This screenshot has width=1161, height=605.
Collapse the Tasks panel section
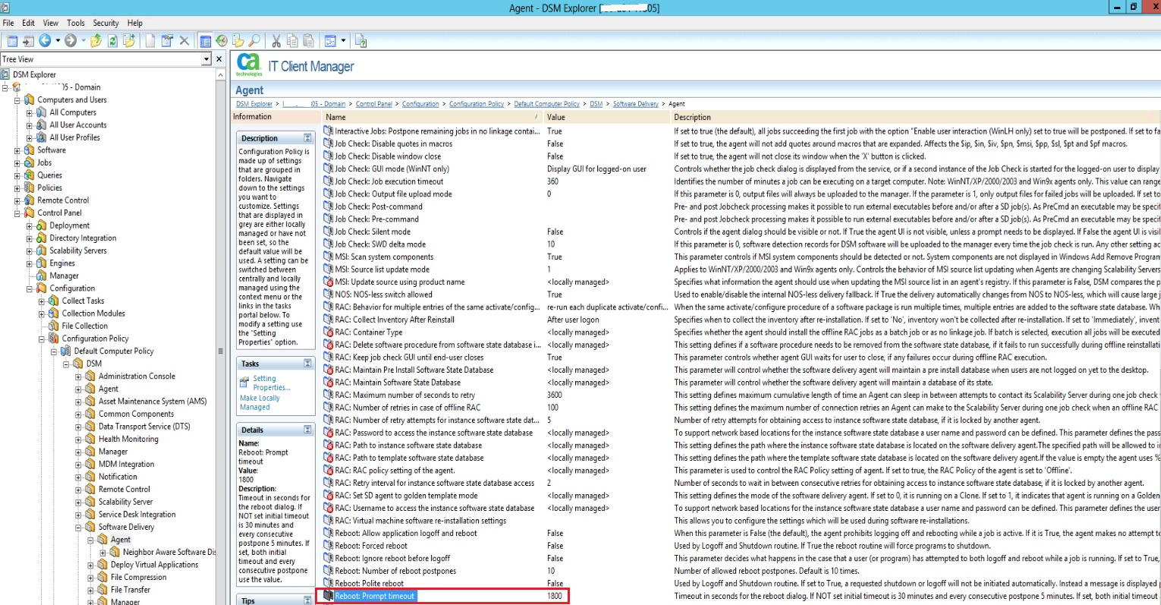tap(307, 364)
